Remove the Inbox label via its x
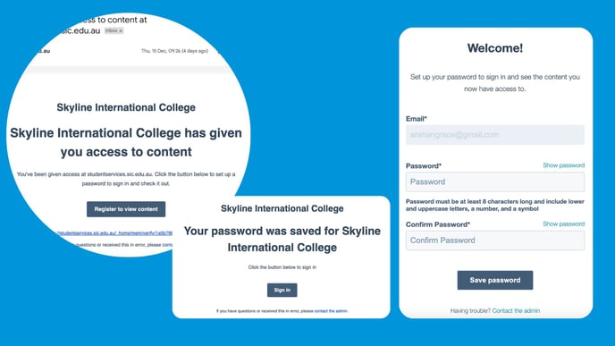The image size is (615, 346). [x=121, y=30]
